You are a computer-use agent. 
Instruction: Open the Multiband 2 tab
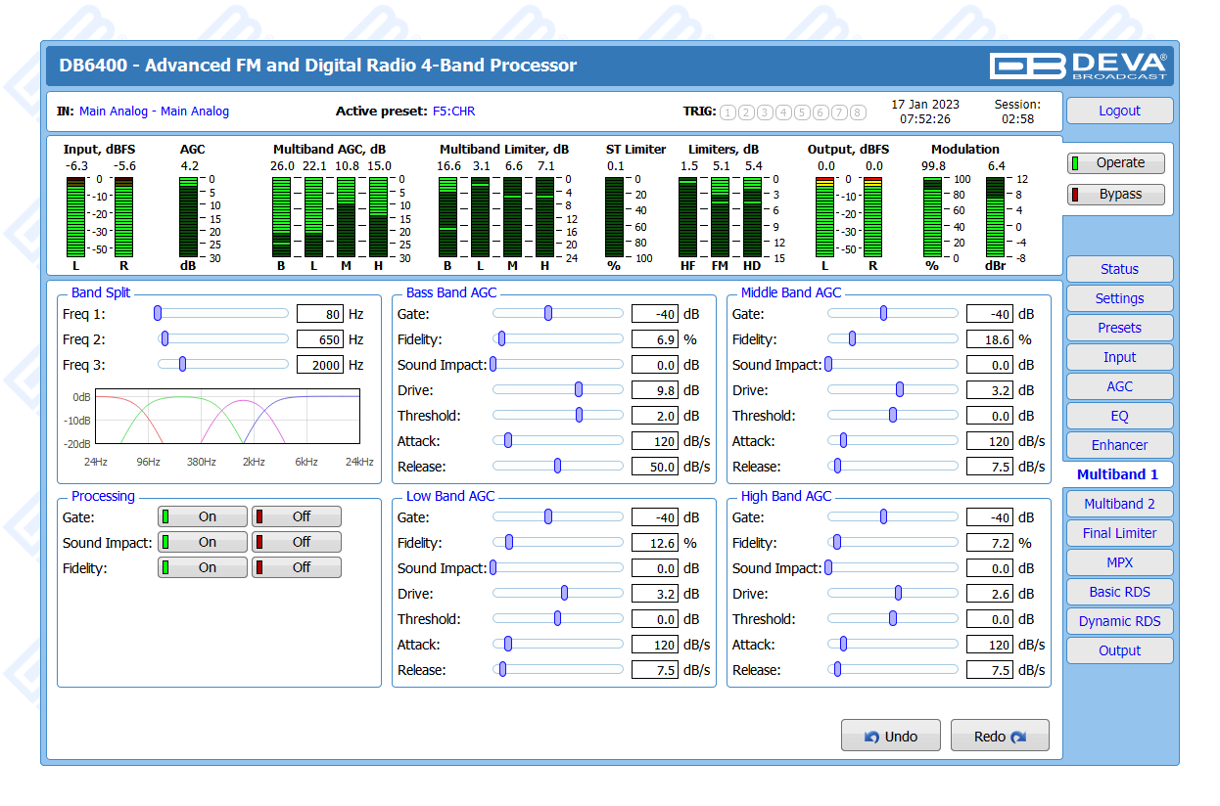tap(1118, 504)
